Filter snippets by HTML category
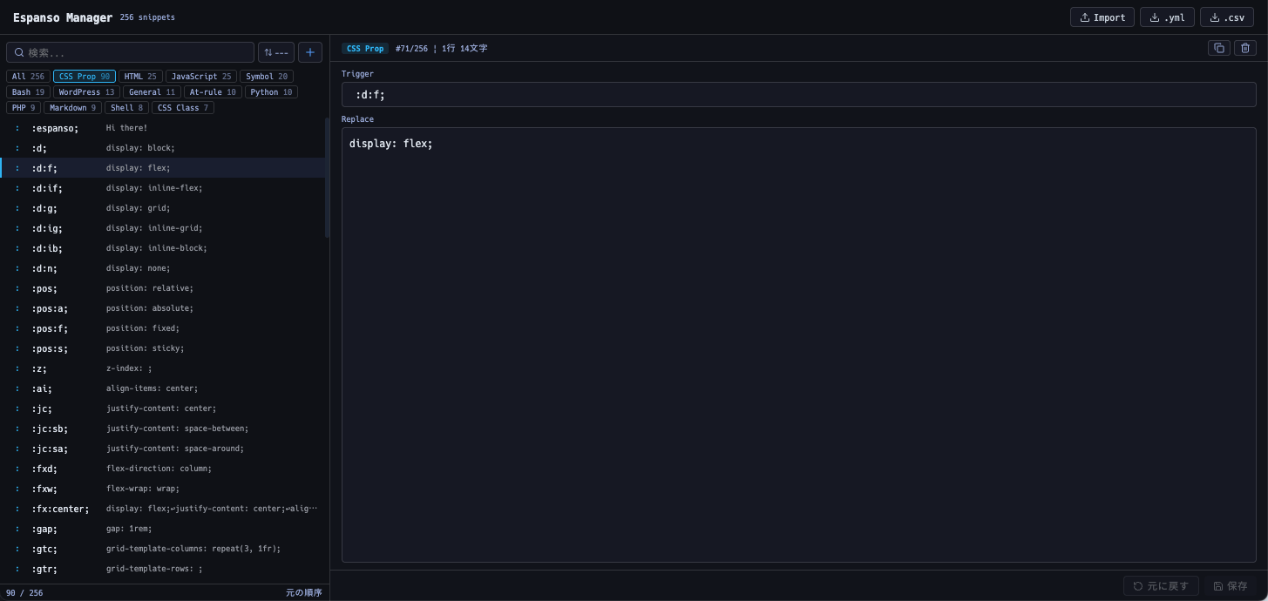The height and width of the screenshot is (601, 1268). pyautogui.click(x=140, y=77)
